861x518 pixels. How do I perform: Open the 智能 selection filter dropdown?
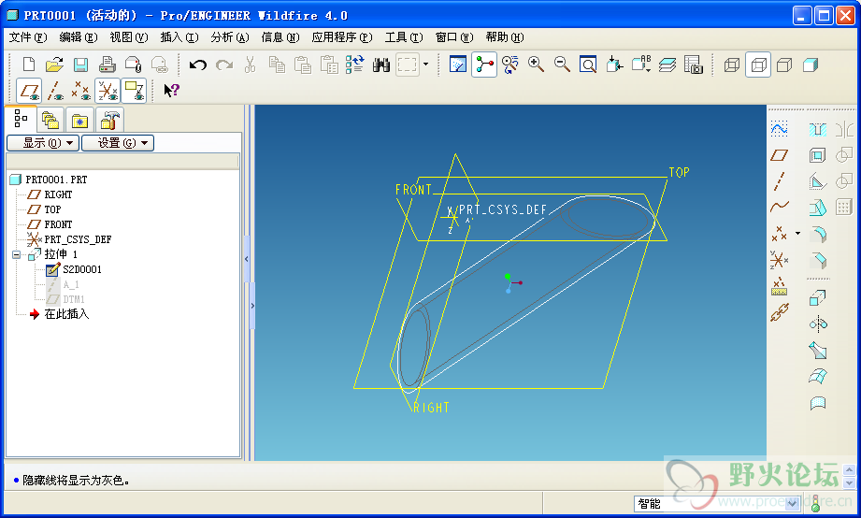pyautogui.click(x=793, y=503)
